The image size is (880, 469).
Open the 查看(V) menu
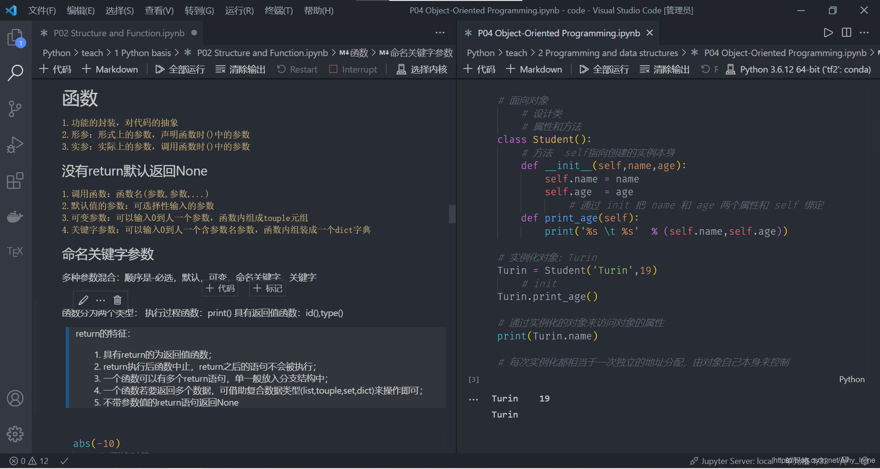(159, 11)
